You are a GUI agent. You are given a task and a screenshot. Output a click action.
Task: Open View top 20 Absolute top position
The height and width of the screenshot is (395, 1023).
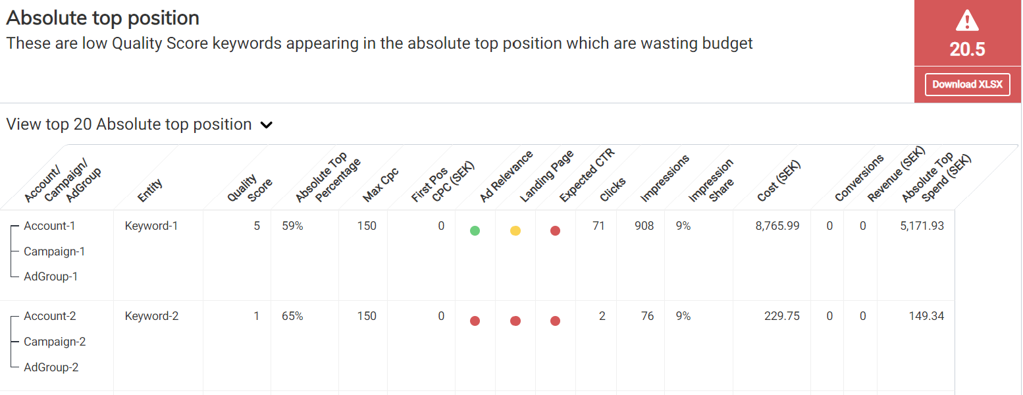129,124
